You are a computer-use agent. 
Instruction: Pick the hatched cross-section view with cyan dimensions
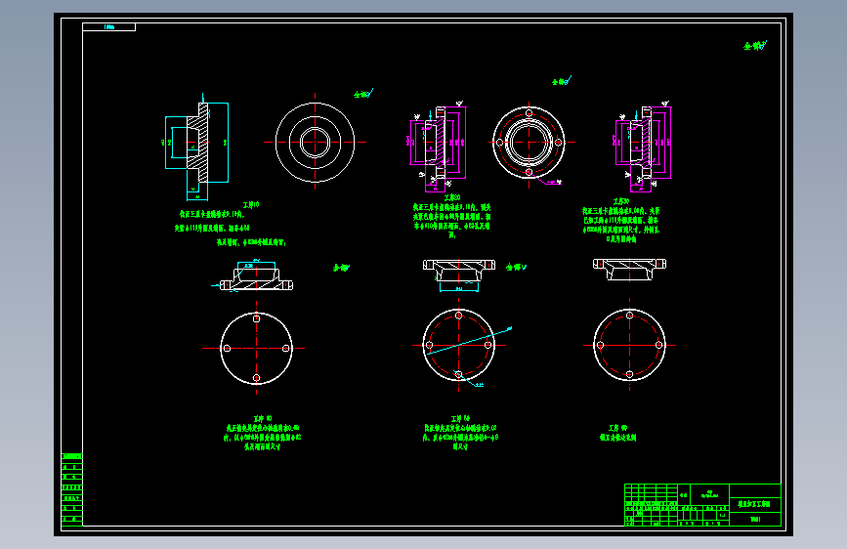(x=196, y=147)
